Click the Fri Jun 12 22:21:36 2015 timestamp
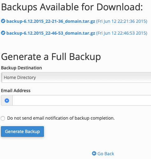This screenshot has width=151, height=159. 122,21
